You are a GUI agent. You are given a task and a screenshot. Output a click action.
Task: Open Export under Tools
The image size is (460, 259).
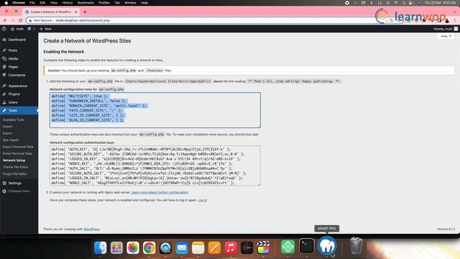click(x=8, y=133)
